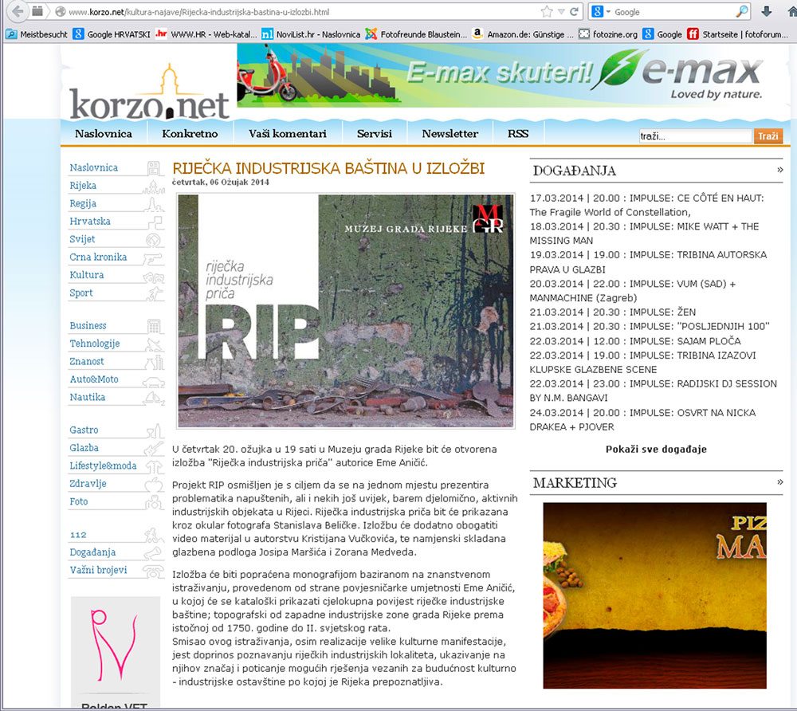Click the magnifier icon in Google search box
The width and height of the screenshot is (797, 711).
[x=741, y=12]
